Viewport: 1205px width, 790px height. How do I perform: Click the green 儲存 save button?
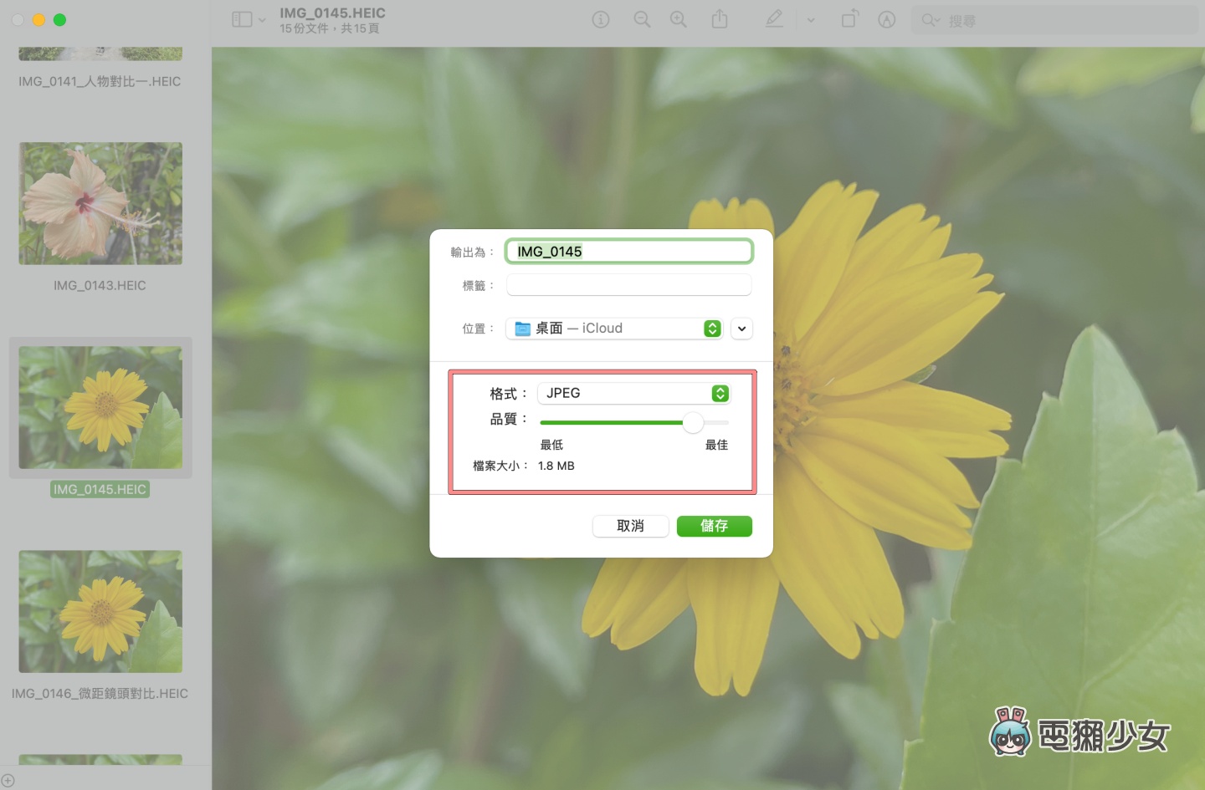click(x=714, y=526)
